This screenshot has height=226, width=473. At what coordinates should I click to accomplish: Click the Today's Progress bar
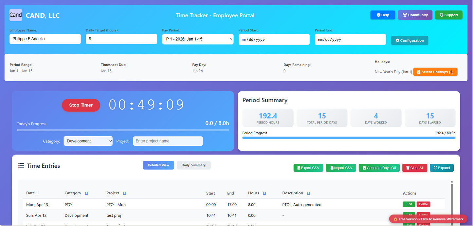point(123,130)
